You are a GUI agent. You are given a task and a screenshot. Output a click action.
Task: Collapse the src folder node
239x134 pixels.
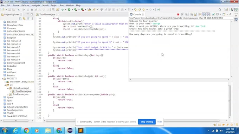[x=5, y=85]
